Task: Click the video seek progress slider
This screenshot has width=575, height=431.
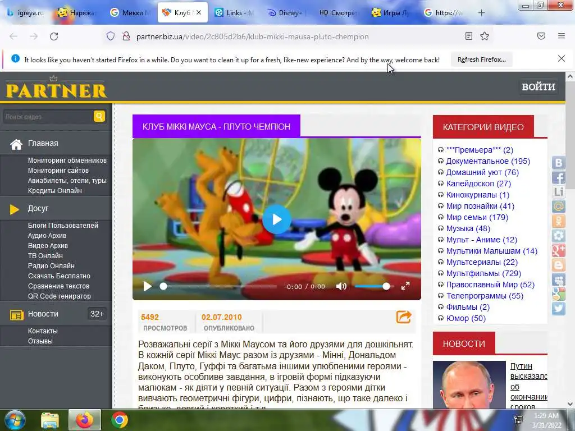Action: (x=218, y=286)
